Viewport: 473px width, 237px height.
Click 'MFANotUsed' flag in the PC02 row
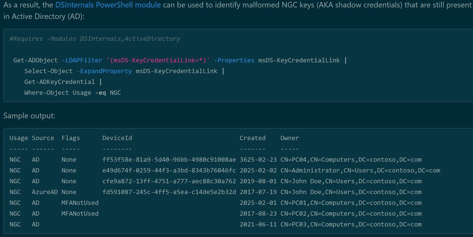pos(80,214)
